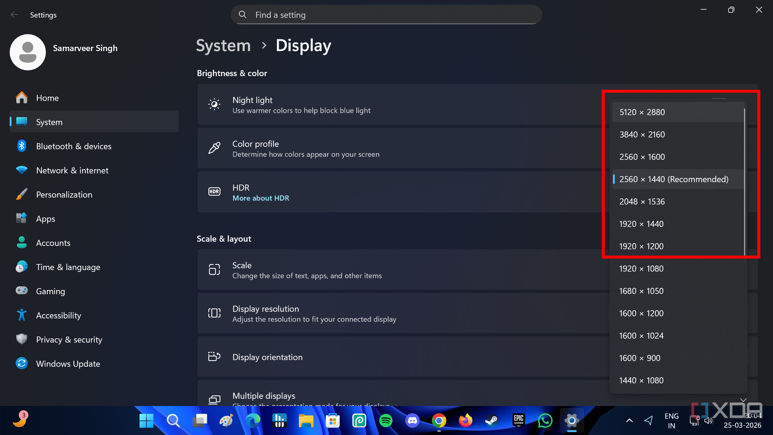This screenshot has height=435, width=773.
Task: Open Bluetooth & devices settings
Action: (x=94, y=146)
